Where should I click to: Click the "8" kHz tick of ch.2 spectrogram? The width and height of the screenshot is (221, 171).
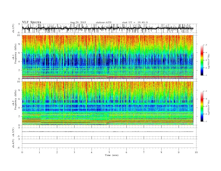pyautogui.click(x=20, y=90)
